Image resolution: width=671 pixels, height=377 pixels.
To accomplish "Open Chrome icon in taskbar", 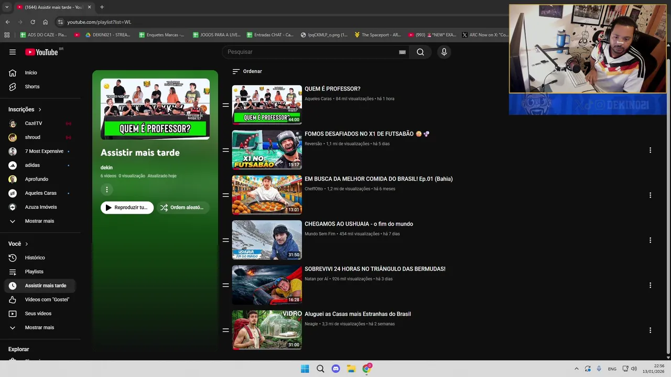I will 367,369.
